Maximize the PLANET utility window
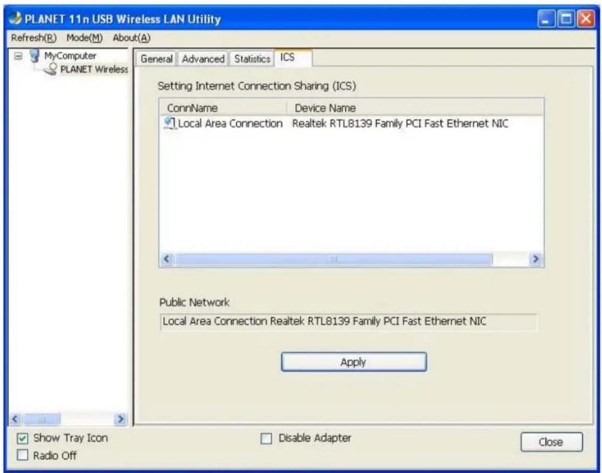The height and width of the screenshot is (473, 602). (x=566, y=19)
